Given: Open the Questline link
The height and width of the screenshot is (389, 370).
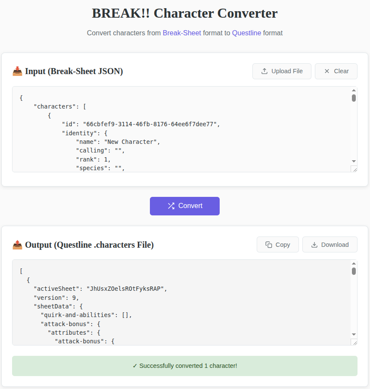Looking at the screenshot, I should coord(246,33).
